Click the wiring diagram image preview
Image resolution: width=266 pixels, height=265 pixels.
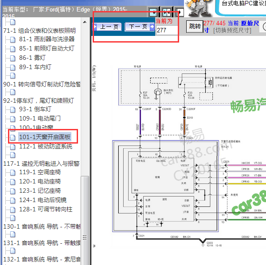pos(188,156)
